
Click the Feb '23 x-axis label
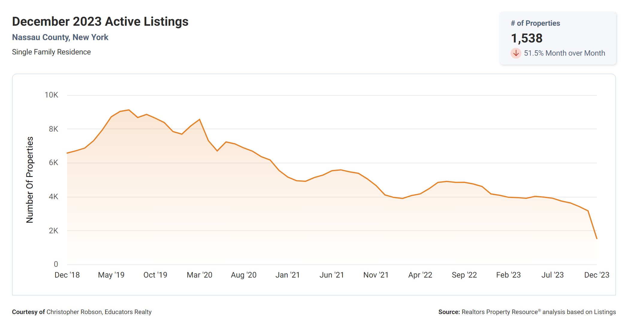click(508, 275)
